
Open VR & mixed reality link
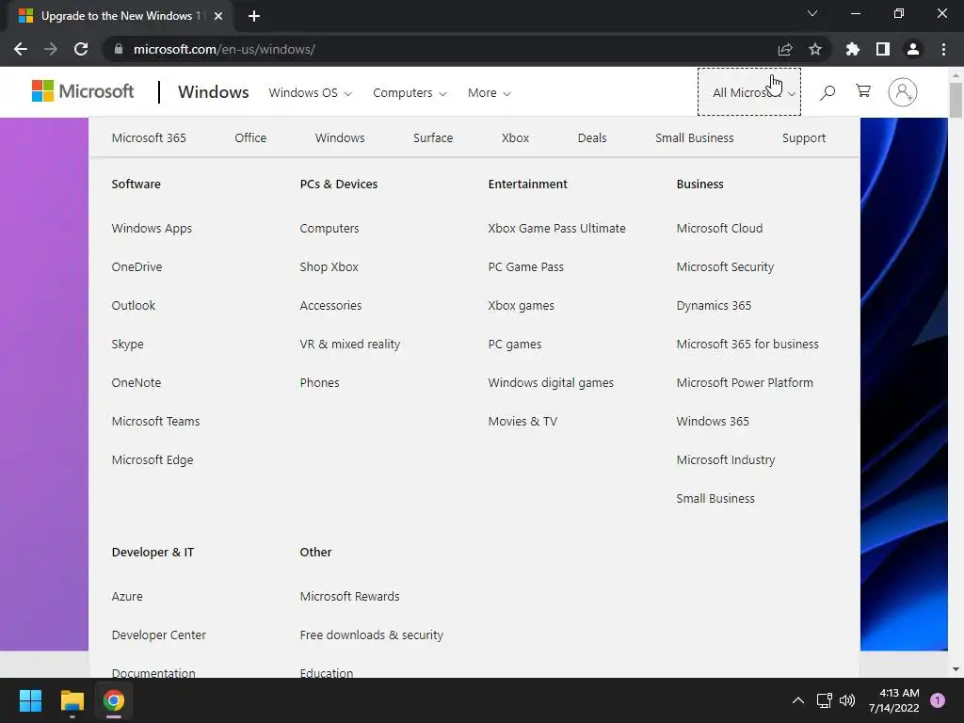click(x=350, y=345)
